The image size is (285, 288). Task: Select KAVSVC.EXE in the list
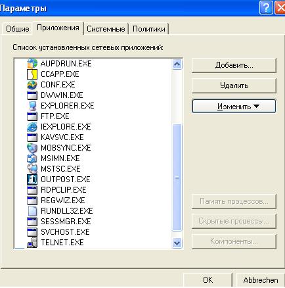click(62, 137)
